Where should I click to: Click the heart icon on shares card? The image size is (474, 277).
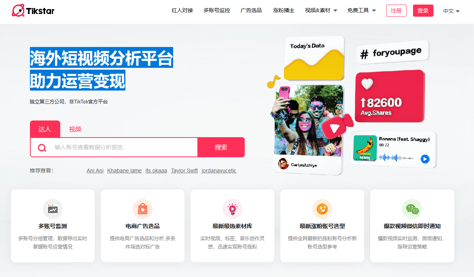[x=367, y=84]
